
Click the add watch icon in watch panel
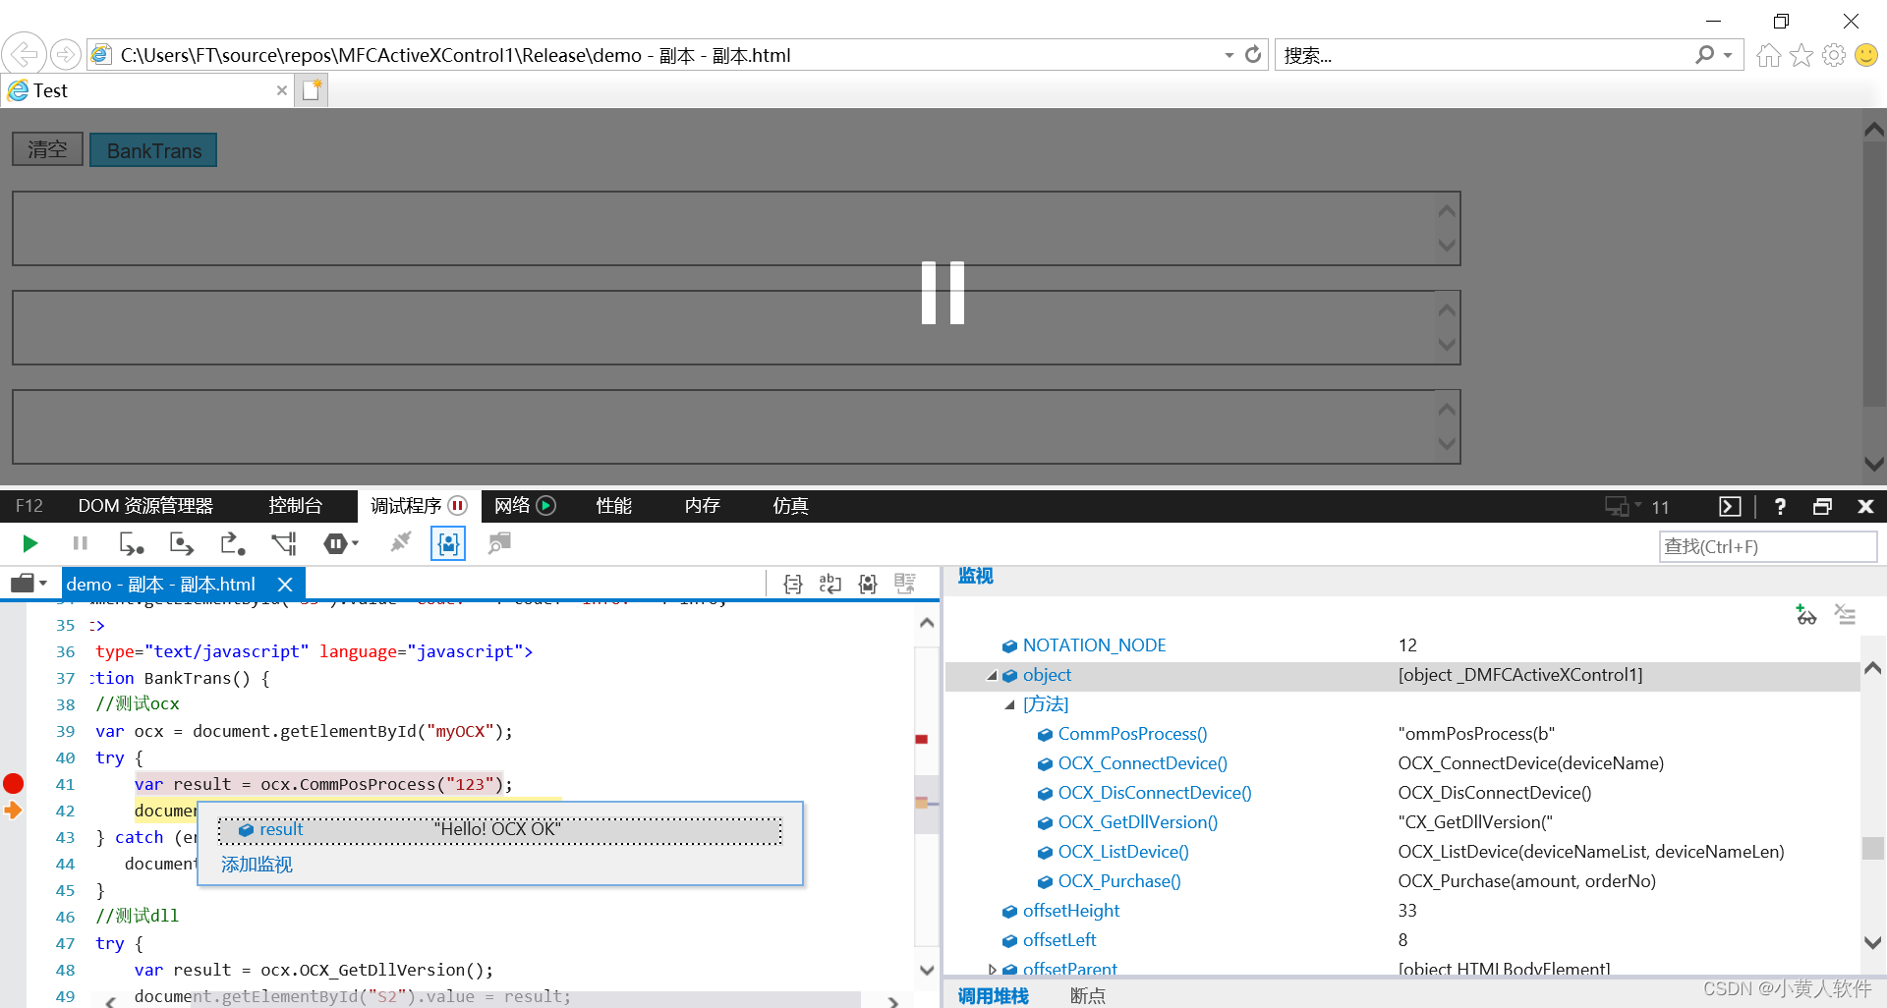click(x=1806, y=615)
